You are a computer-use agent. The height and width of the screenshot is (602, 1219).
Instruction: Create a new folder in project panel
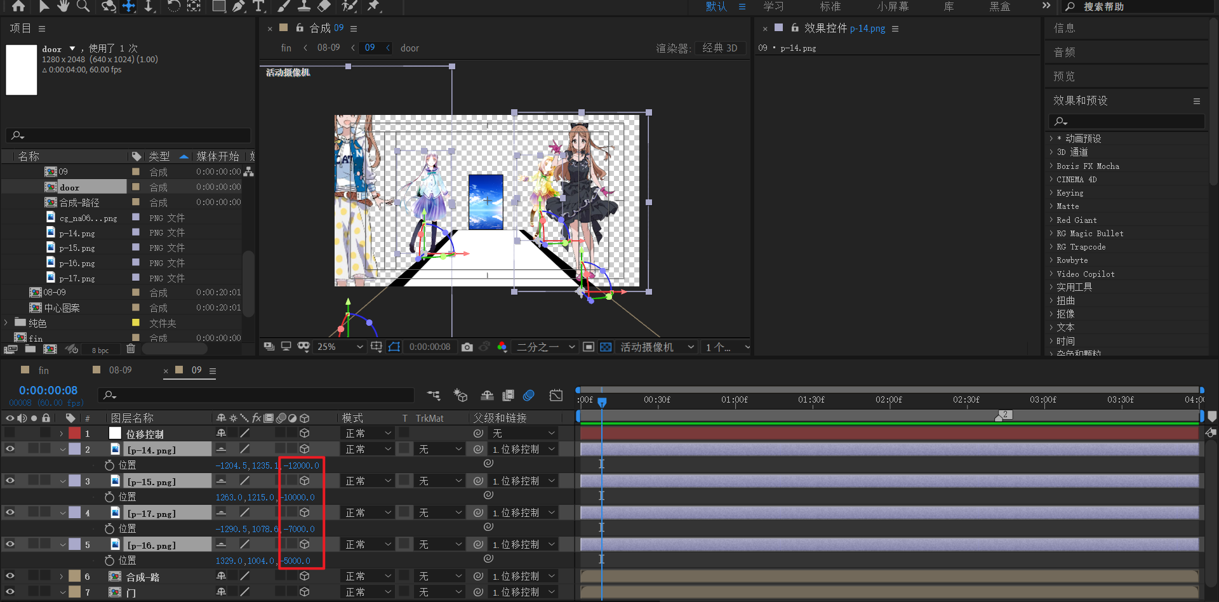(30, 349)
